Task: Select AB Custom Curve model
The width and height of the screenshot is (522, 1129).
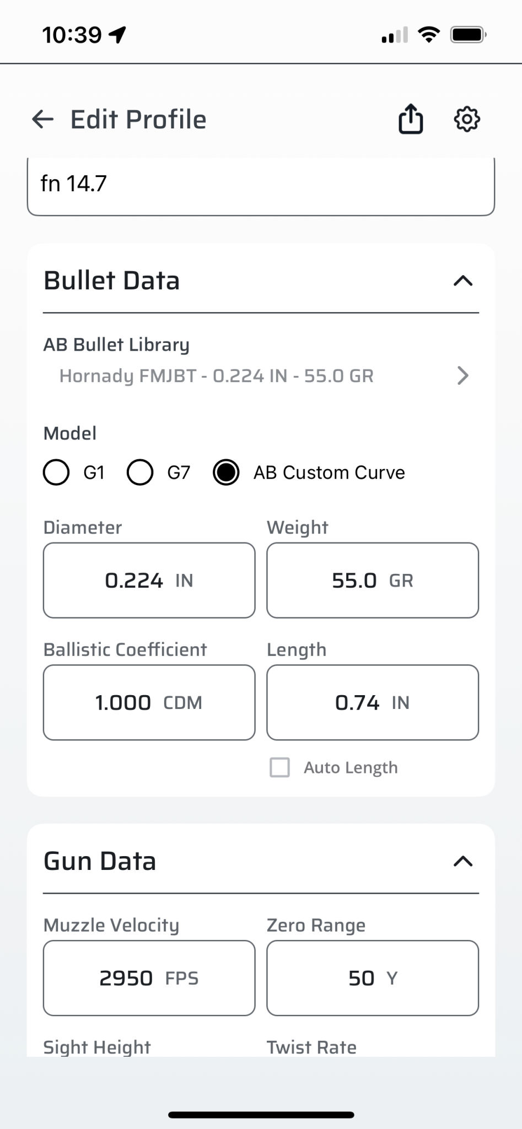Action: coord(226,472)
